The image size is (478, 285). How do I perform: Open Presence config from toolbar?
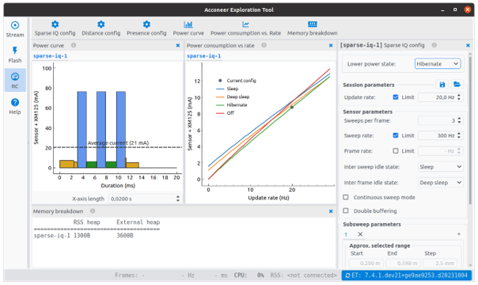(146, 28)
